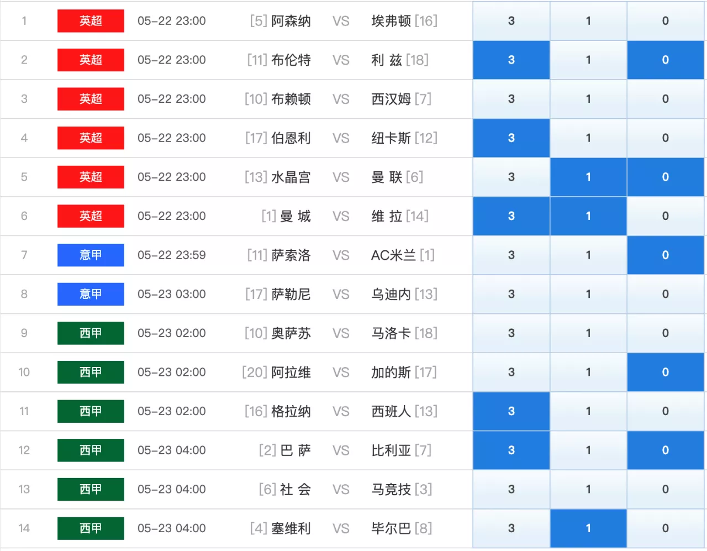Screen dimensions: 707x551
Task: Select 3 for 水晶宫 vs 曼联
Action: [511, 177]
